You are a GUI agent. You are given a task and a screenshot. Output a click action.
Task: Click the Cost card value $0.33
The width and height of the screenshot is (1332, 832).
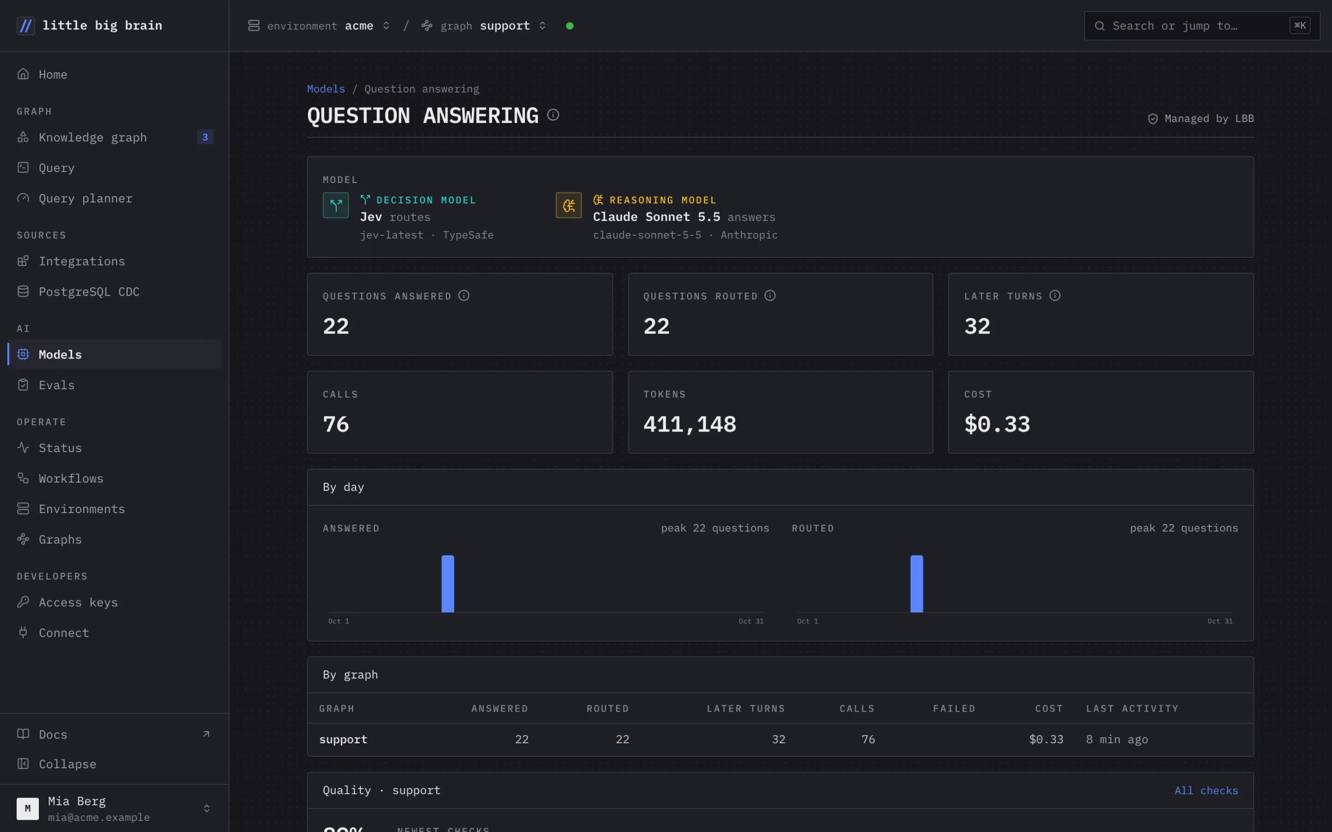[x=997, y=424]
